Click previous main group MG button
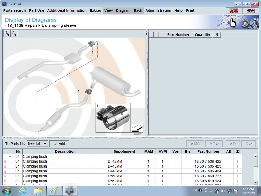Image resolution: width=261 pixels, height=196 pixels. tap(195, 144)
